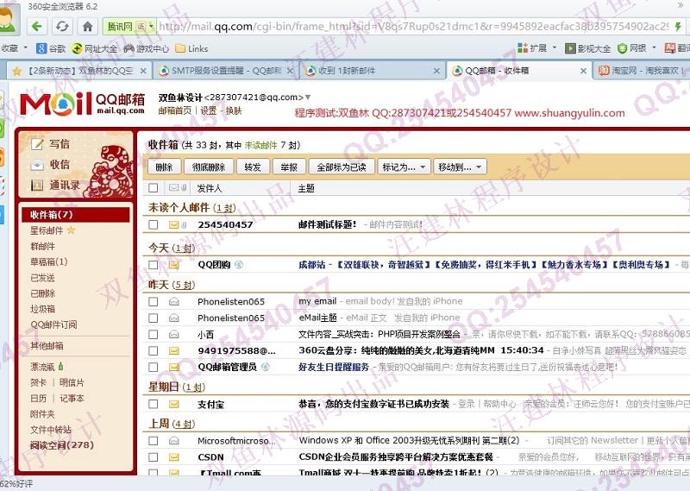Select the checkbox for the QQ团购 email
The height and width of the screenshot is (491, 690).
154,265
